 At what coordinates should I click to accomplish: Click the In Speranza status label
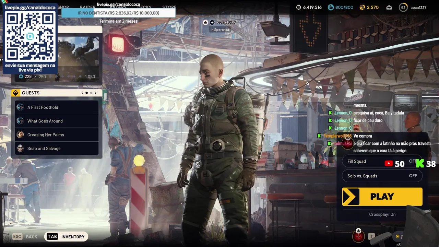tap(220, 30)
